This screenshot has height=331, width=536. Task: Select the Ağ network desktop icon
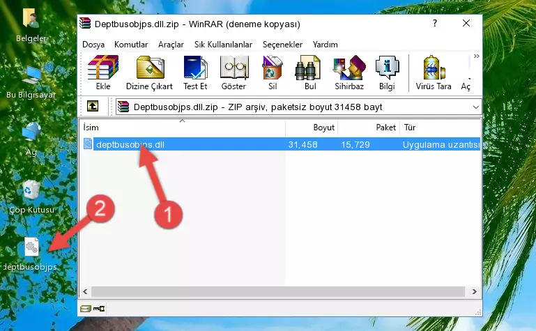click(31, 132)
